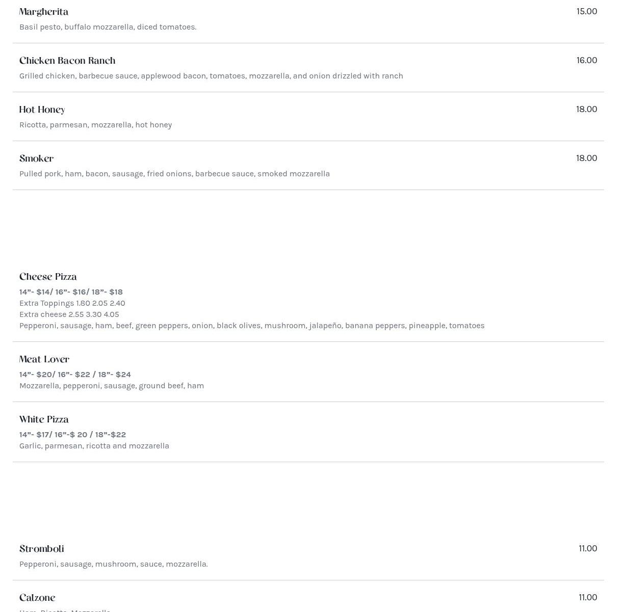The image size is (627, 612).
Task: Select the Margherita pizza title
Action: tap(44, 12)
